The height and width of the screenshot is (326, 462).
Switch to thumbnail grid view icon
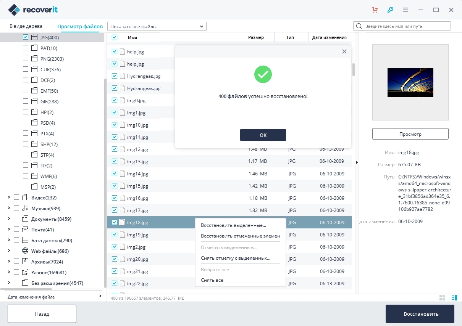click(443, 298)
